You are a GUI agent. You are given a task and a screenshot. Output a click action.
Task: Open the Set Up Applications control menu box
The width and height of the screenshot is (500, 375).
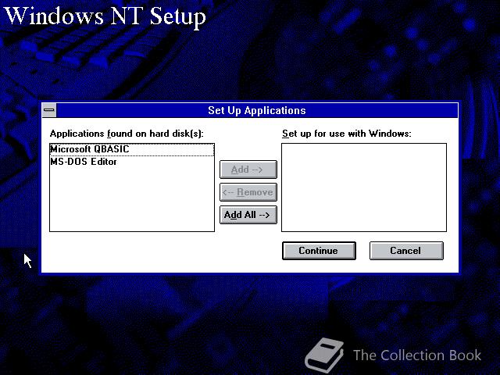coord(49,110)
